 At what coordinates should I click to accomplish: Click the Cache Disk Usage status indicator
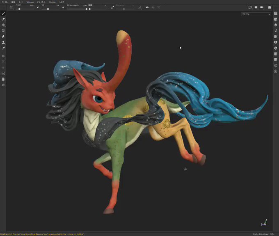[263, 234]
